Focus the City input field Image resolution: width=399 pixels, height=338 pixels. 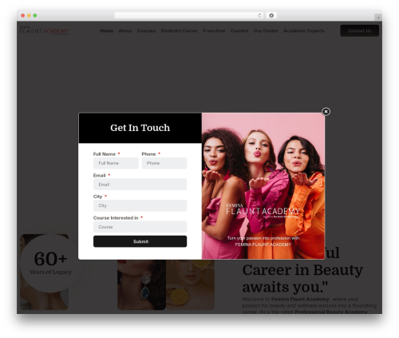point(140,205)
